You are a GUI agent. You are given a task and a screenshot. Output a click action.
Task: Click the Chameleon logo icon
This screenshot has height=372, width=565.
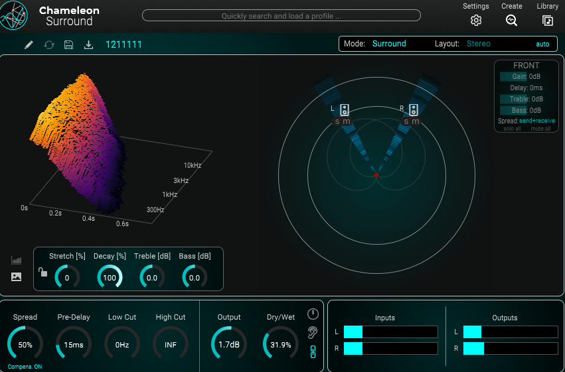click(x=14, y=15)
